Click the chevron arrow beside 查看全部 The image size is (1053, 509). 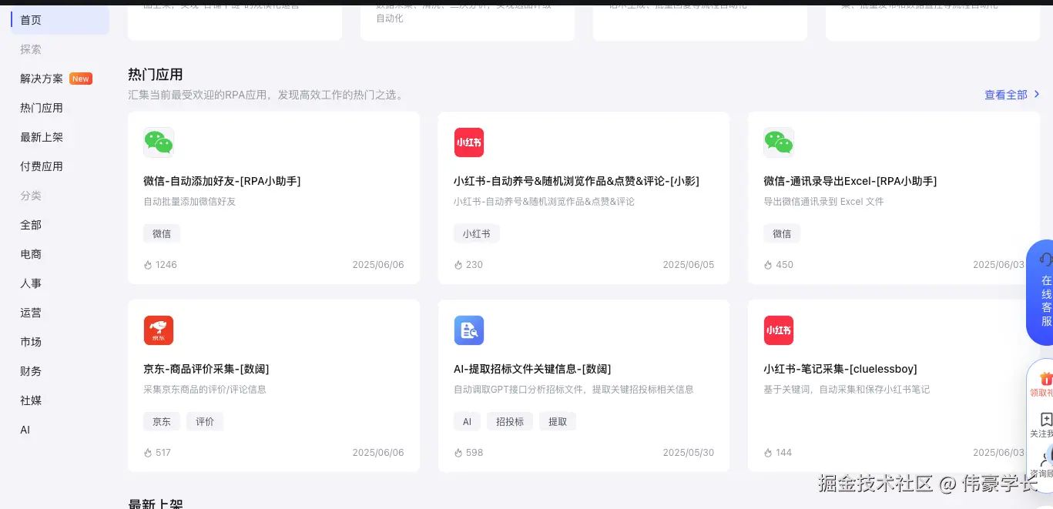click(1037, 94)
